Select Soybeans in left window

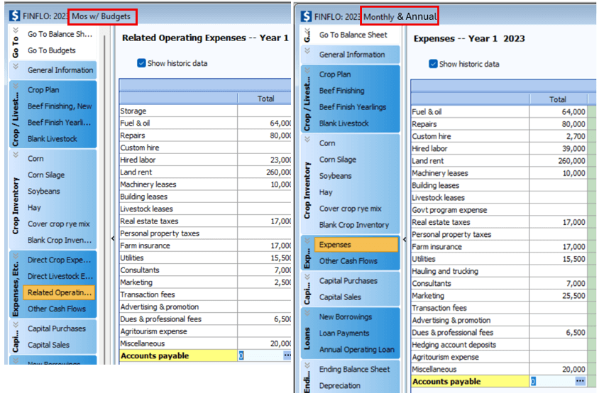coord(43,191)
